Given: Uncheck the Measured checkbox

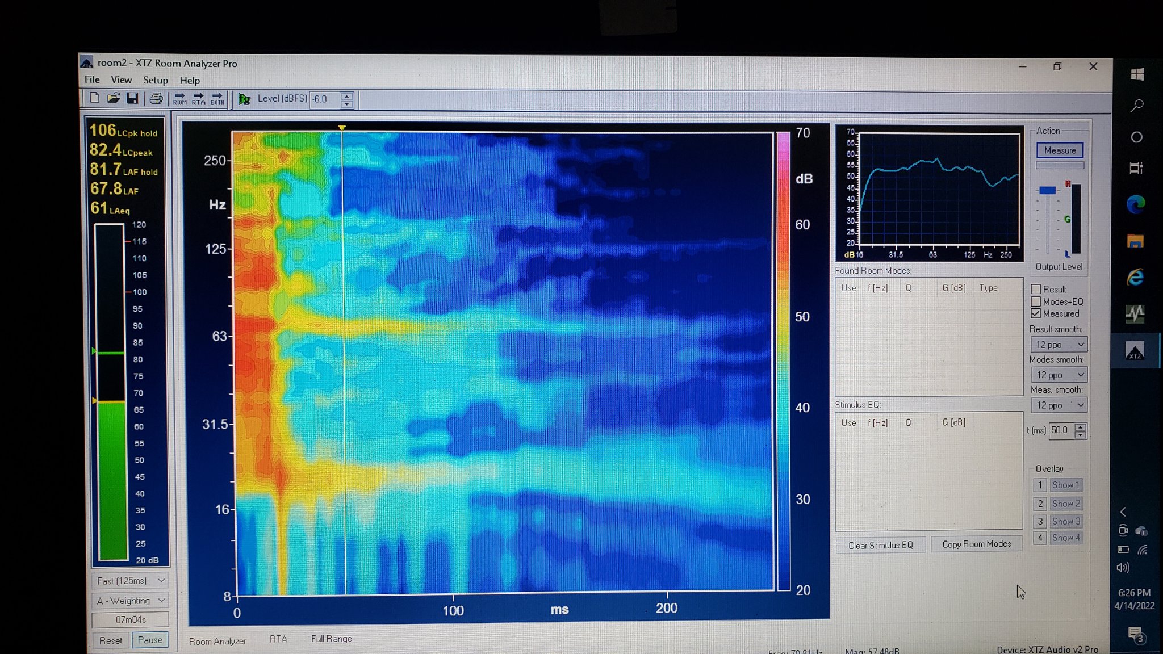Looking at the screenshot, I should tap(1036, 313).
